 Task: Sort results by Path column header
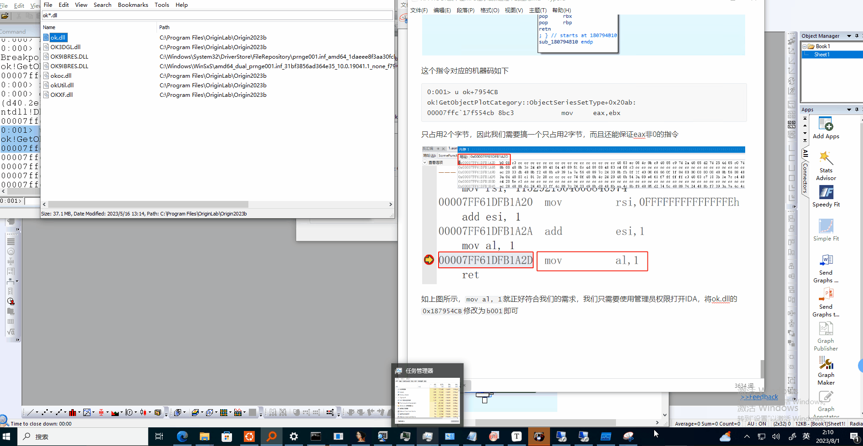pos(275,27)
